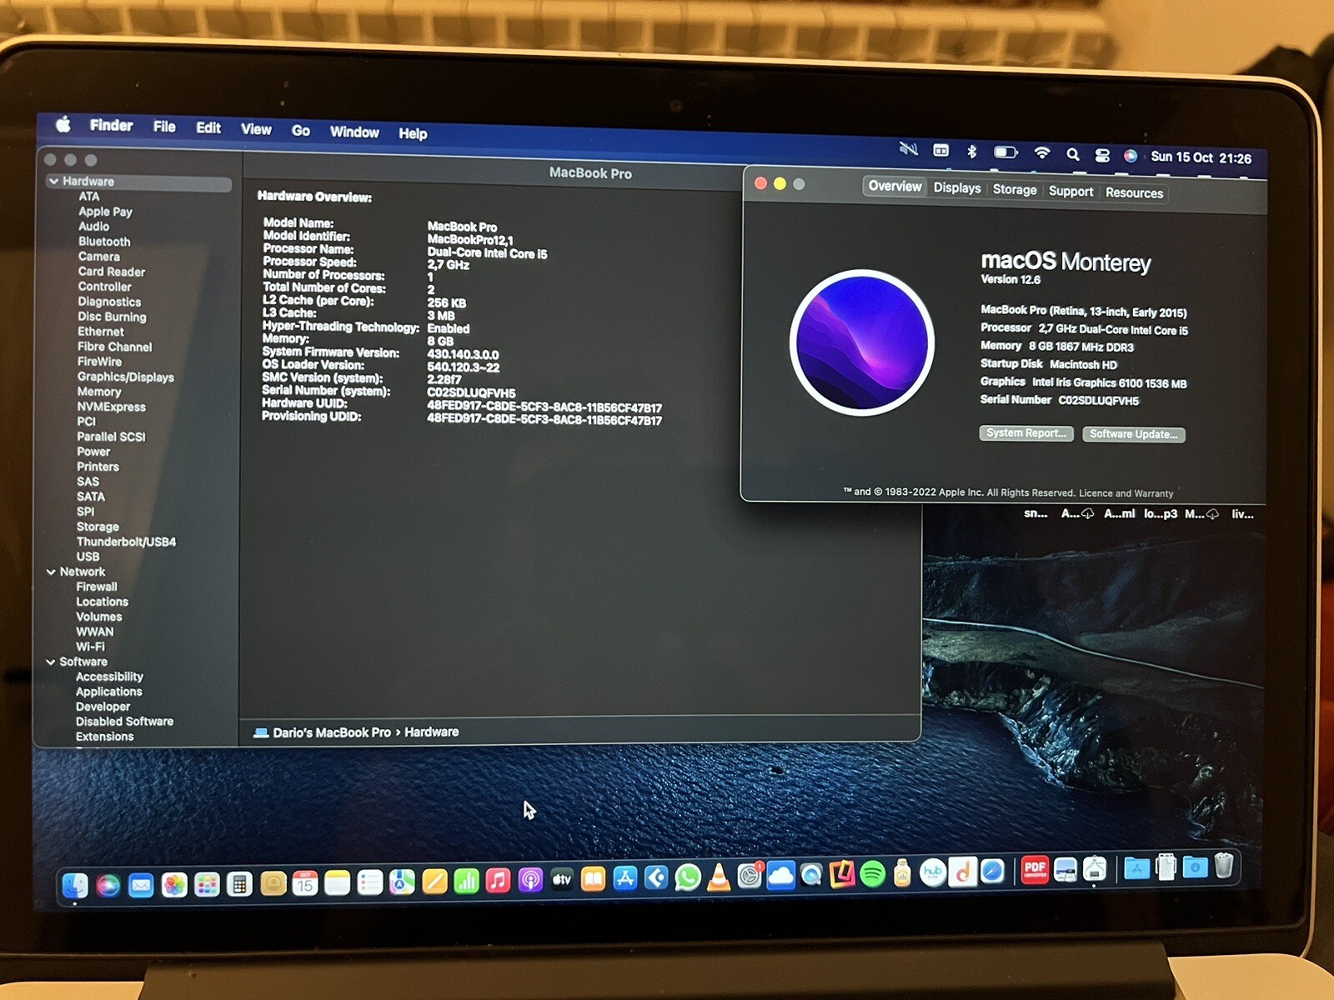Open Launchpad in the Dock
The height and width of the screenshot is (1000, 1334).
click(207, 884)
